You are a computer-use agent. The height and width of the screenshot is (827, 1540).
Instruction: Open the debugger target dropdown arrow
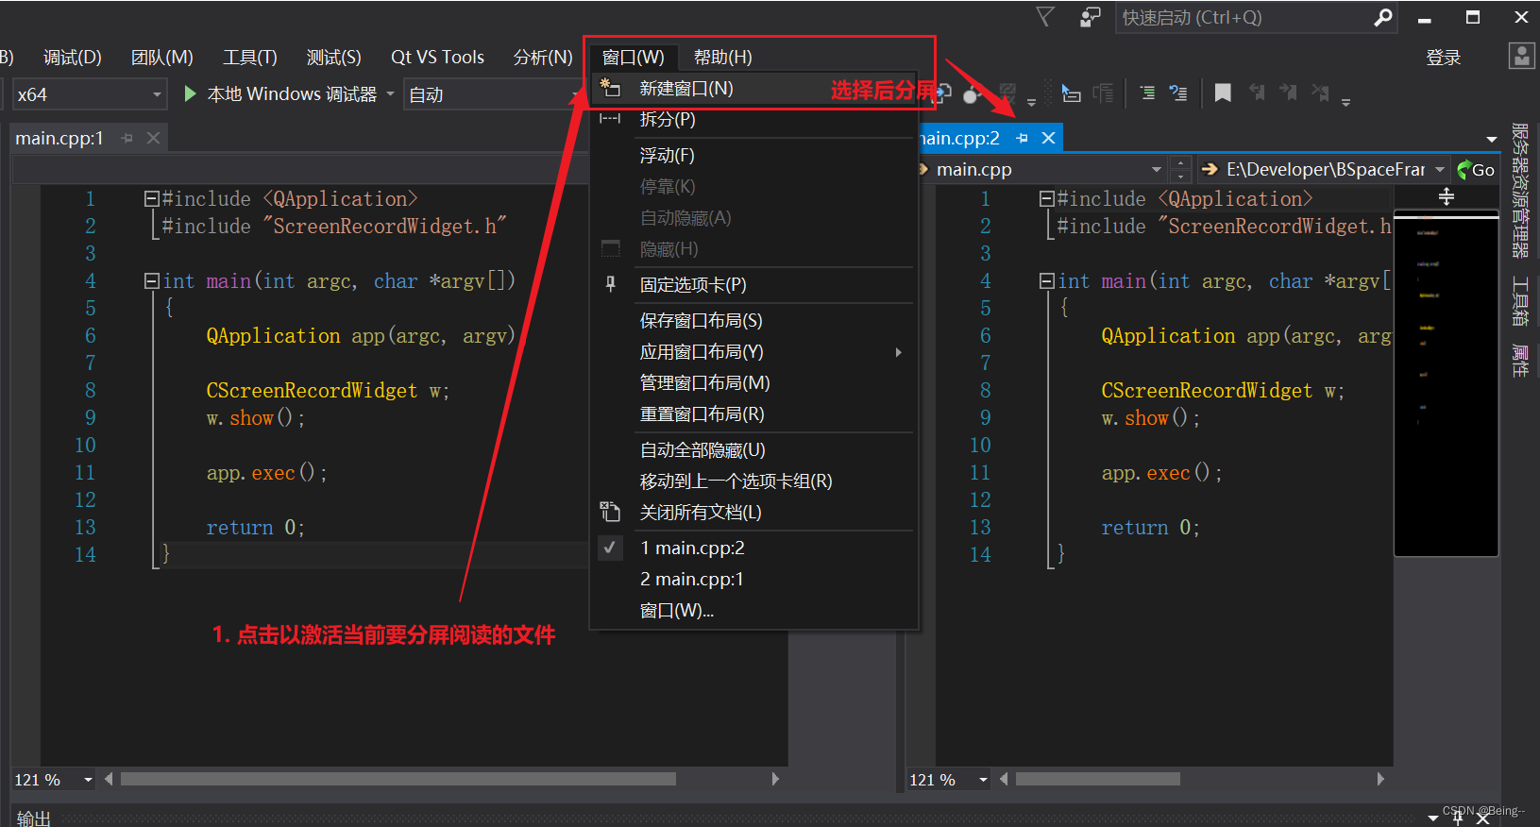[390, 93]
